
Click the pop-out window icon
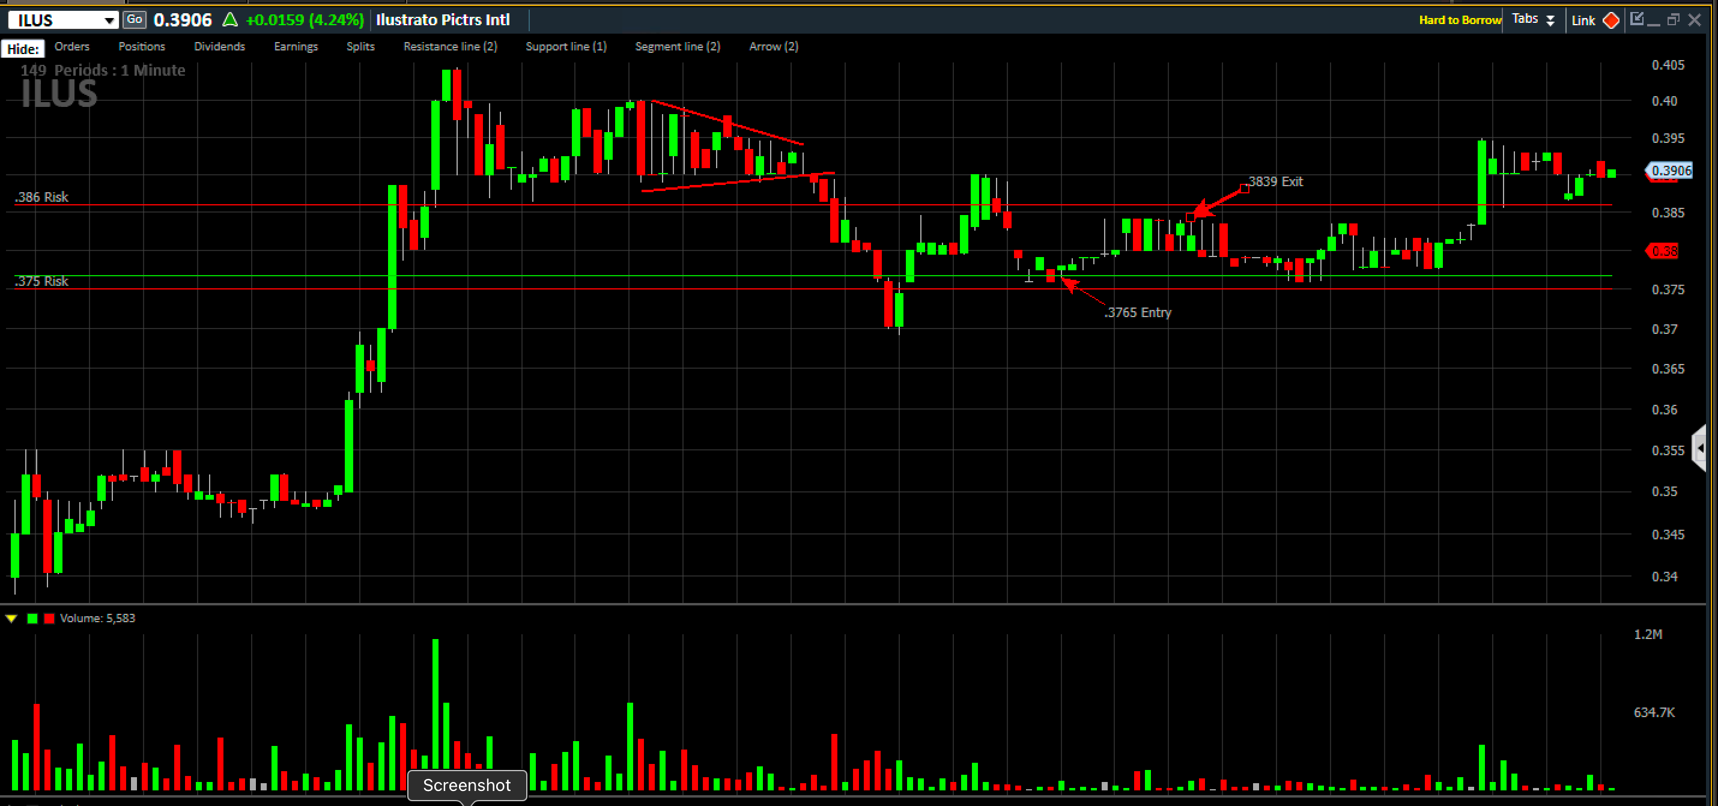(1638, 19)
